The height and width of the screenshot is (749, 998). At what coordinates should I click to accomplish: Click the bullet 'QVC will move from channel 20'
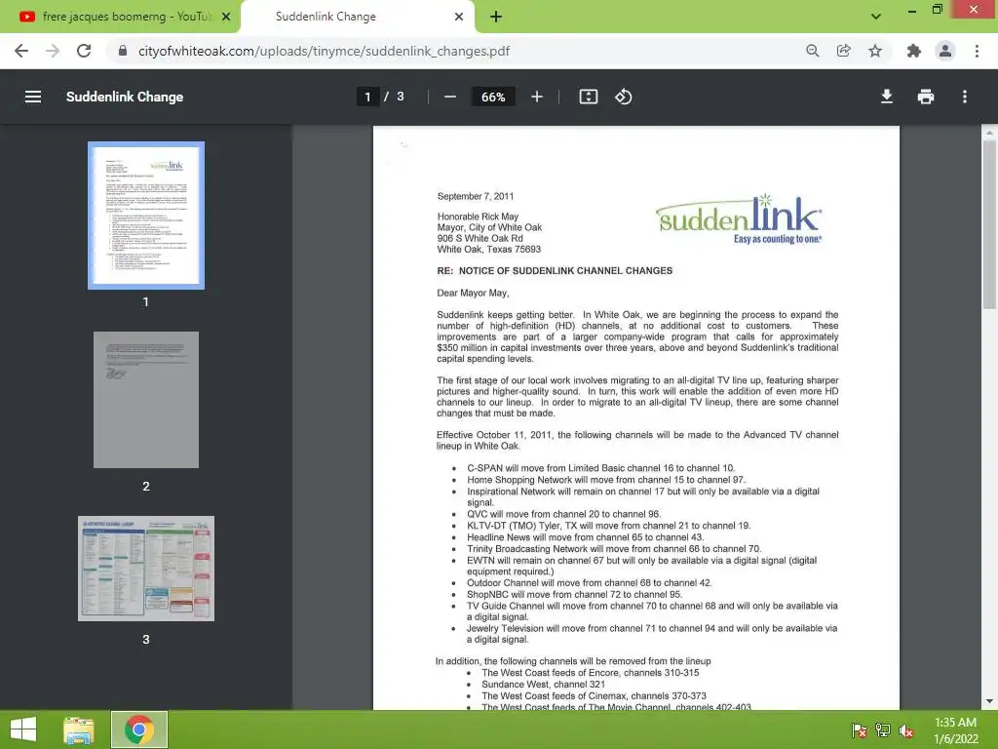coord(564,514)
